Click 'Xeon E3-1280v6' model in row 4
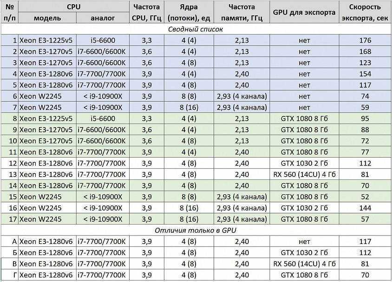This screenshot has width=392, height=282. [47, 74]
